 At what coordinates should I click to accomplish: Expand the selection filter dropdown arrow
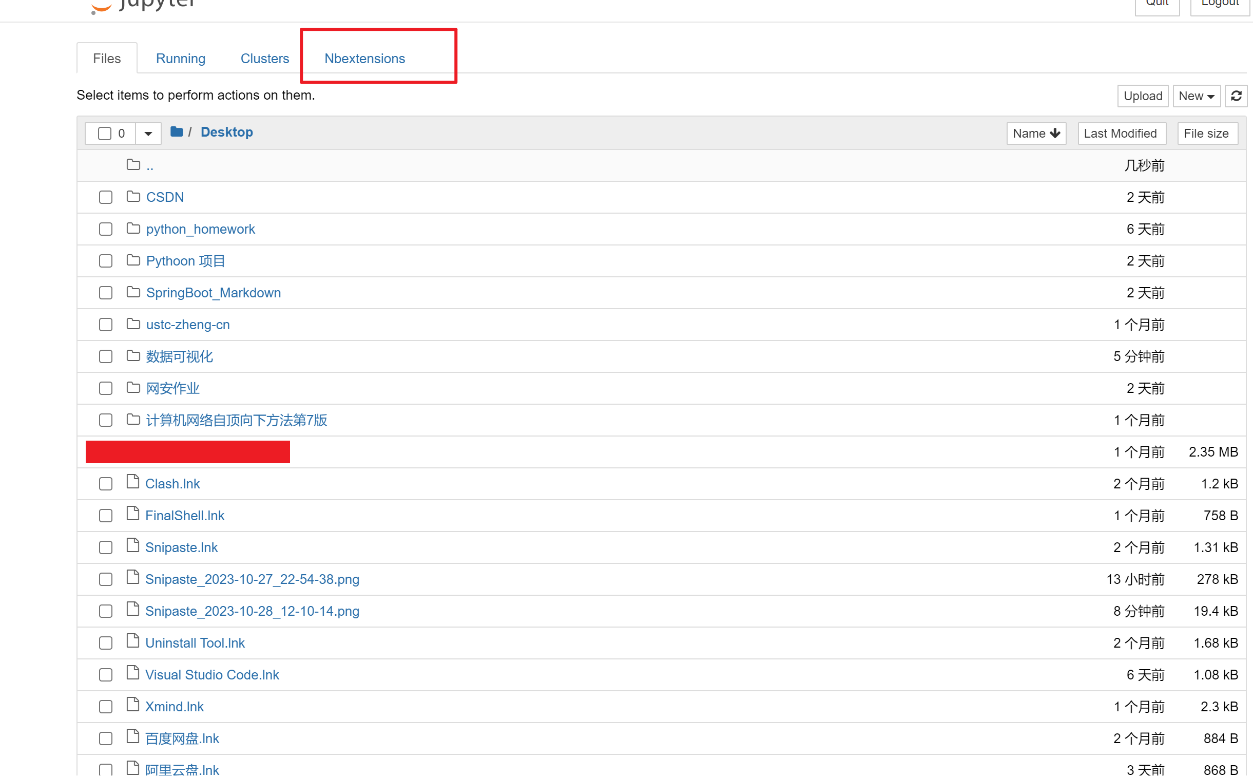pyautogui.click(x=148, y=133)
